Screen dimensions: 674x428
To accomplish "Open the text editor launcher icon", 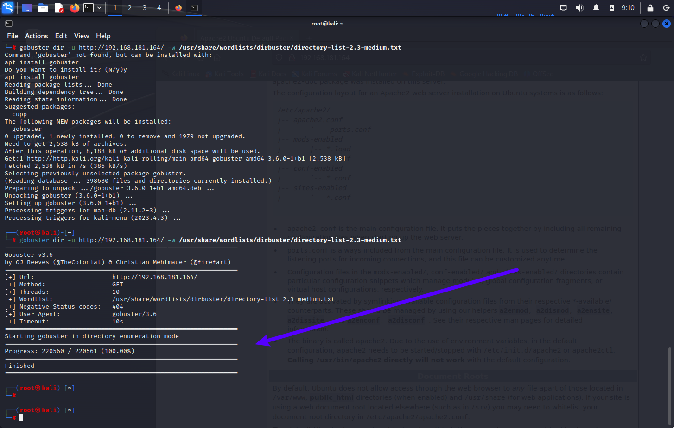I will pyautogui.click(x=59, y=8).
